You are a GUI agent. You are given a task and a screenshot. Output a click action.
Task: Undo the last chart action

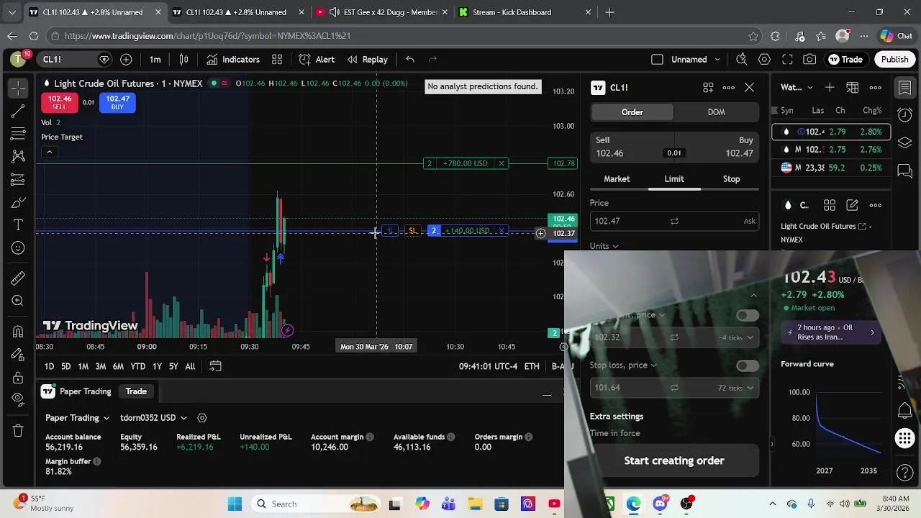pos(410,60)
